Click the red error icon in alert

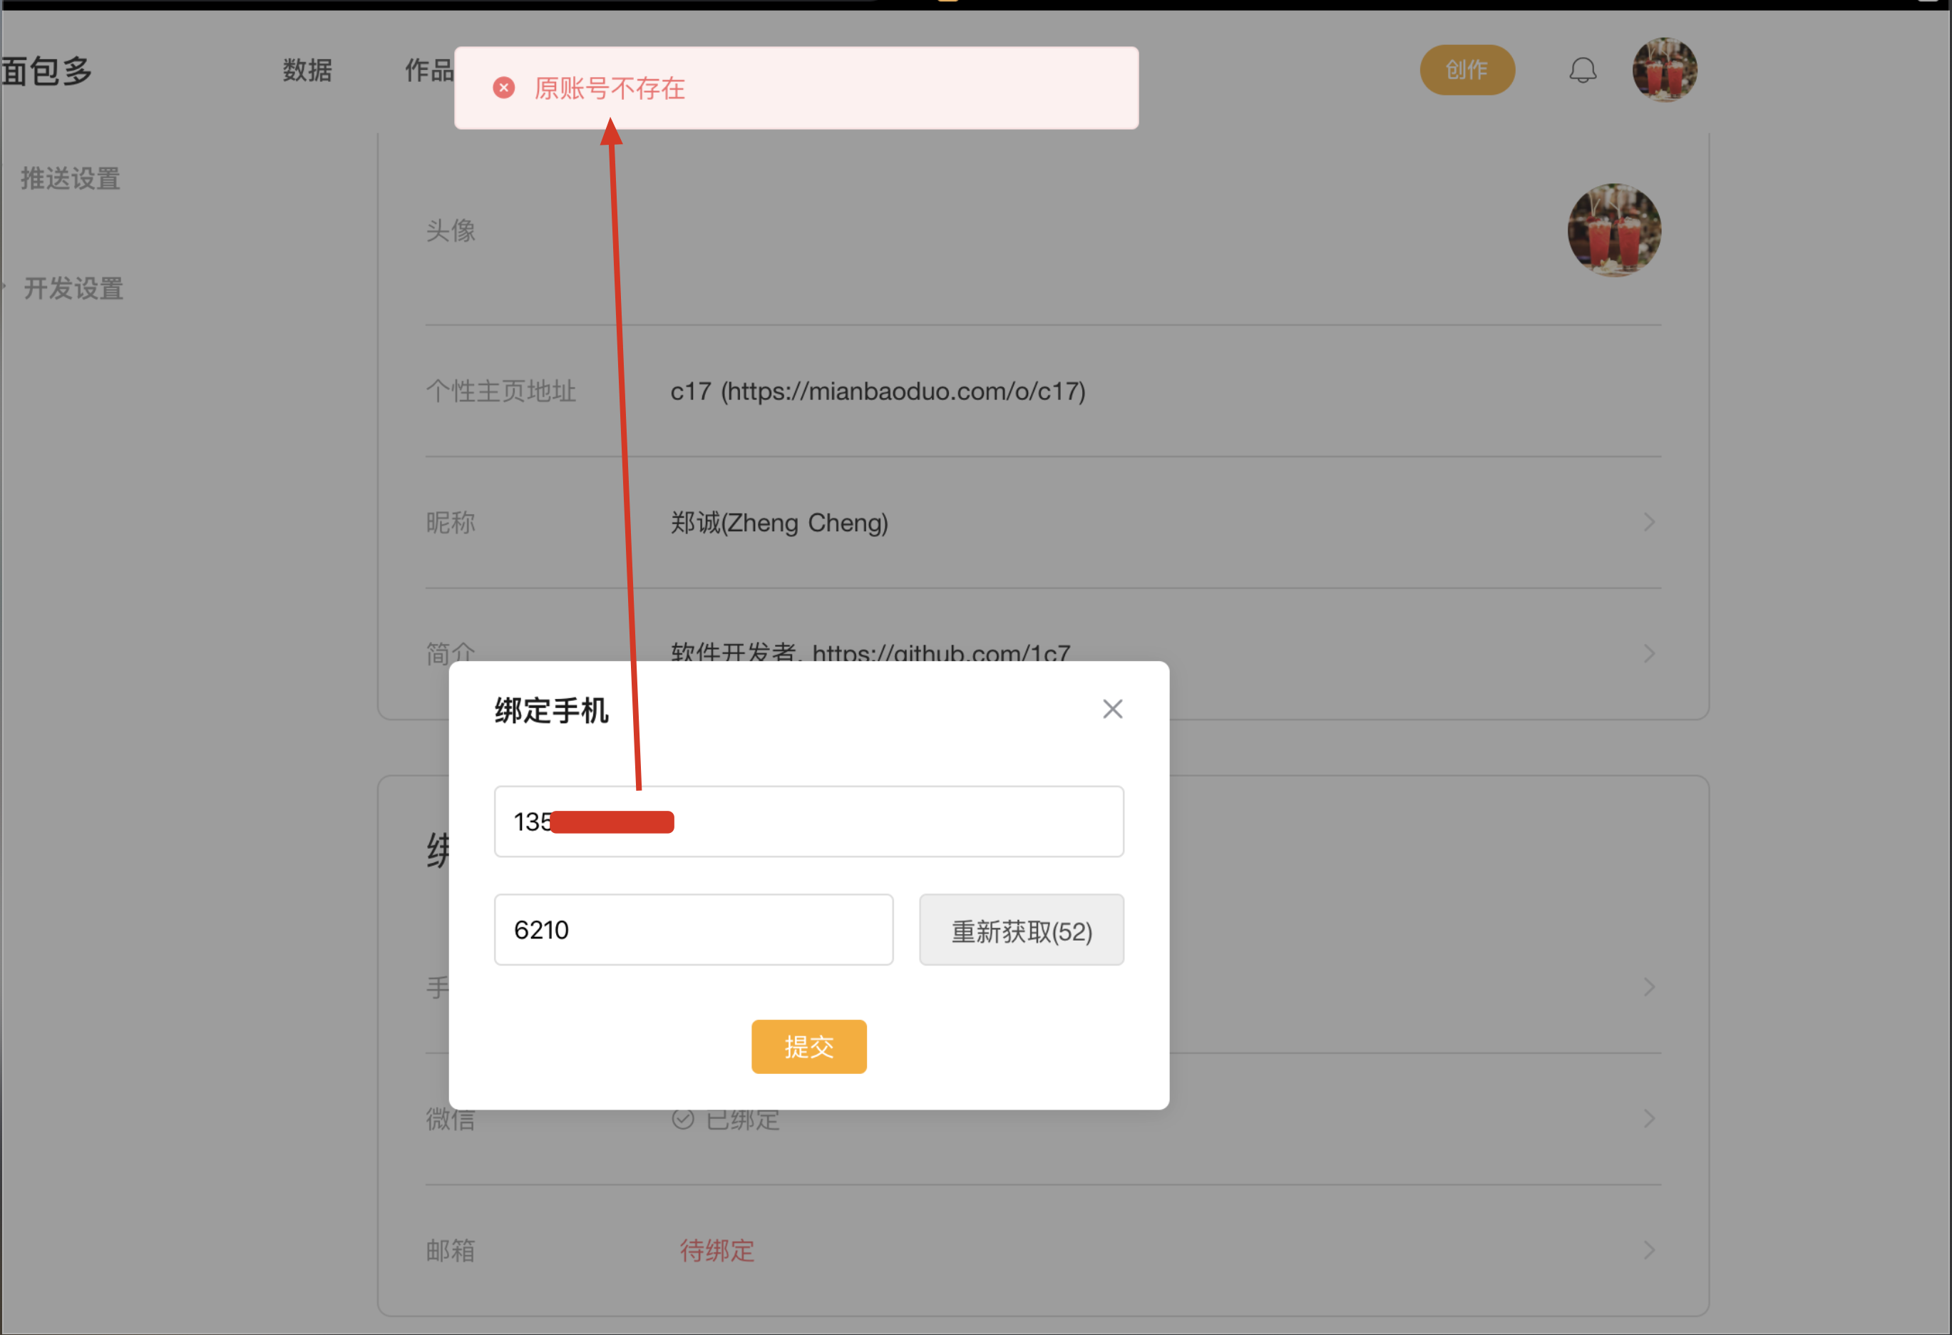pos(503,88)
